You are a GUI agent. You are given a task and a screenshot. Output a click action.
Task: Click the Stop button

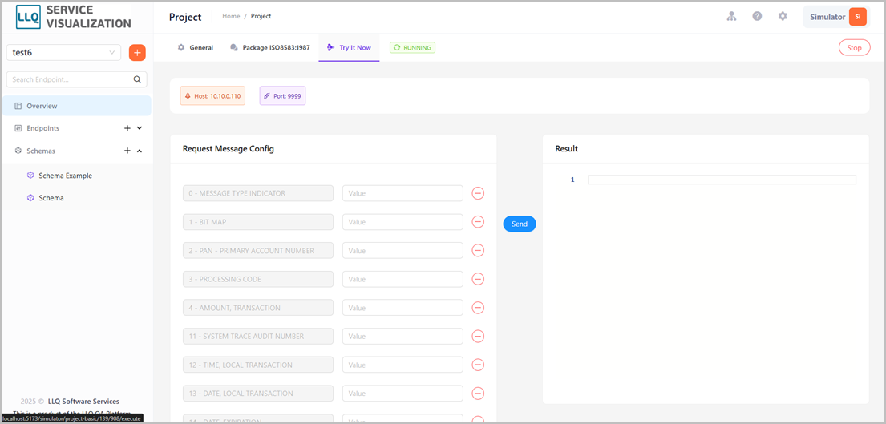point(855,48)
